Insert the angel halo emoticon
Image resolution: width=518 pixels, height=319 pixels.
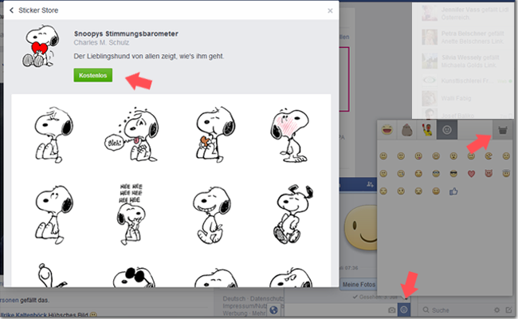(506, 173)
